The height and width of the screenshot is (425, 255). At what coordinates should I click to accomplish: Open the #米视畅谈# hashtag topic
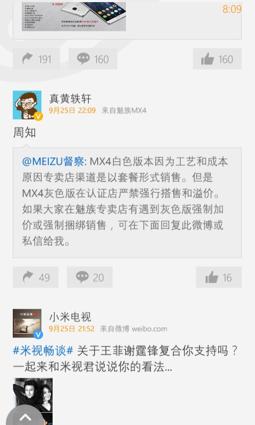pyautogui.click(x=43, y=351)
